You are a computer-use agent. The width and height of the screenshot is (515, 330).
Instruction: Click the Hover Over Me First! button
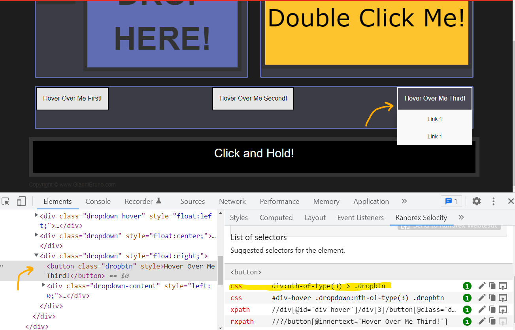pos(72,99)
